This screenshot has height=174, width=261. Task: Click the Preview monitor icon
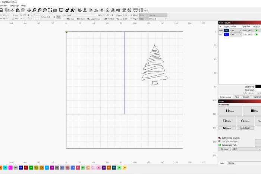pos(61,10)
